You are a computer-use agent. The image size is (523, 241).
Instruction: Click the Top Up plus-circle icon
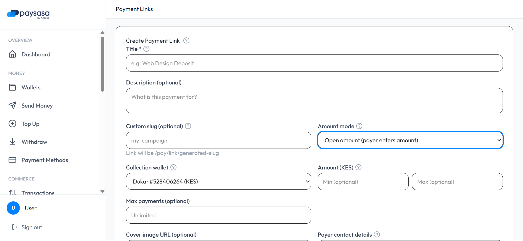coord(12,124)
